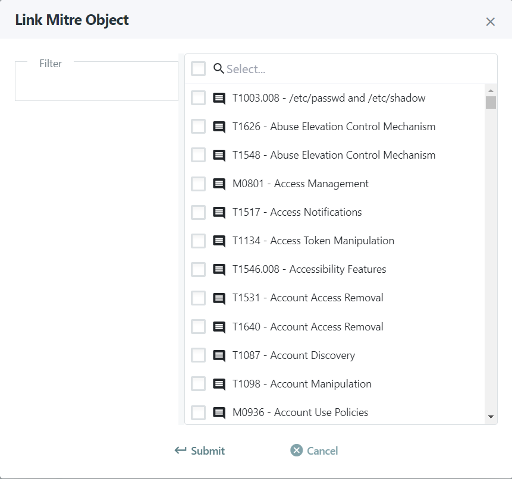Select checkbox for T1640 Account Access Removal
512x479 pixels.
click(x=198, y=327)
